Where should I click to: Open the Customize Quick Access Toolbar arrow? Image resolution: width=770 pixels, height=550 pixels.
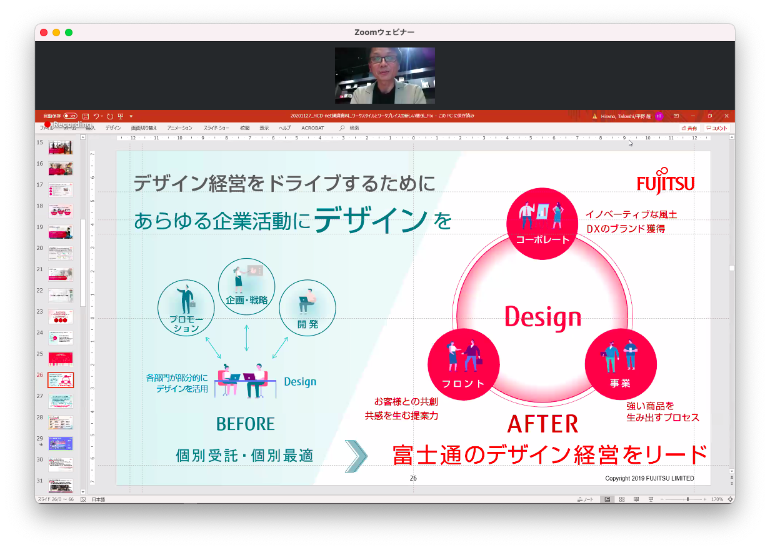click(x=131, y=116)
